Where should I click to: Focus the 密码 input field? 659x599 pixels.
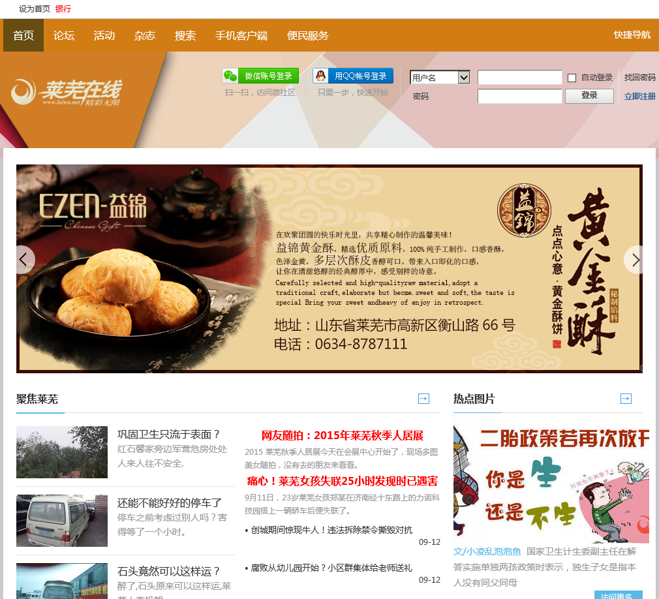pyautogui.click(x=520, y=97)
